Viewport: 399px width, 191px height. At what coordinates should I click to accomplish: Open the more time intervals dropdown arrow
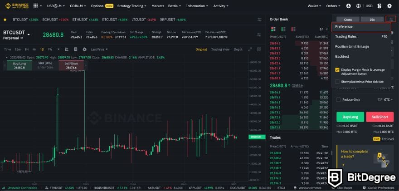click(58, 49)
